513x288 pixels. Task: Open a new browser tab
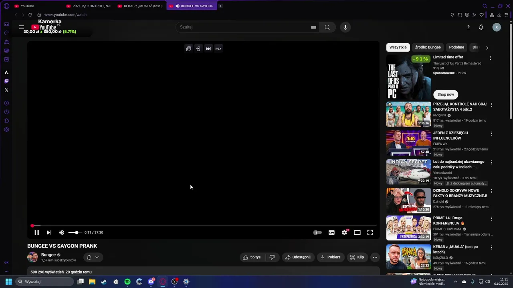point(220,6)
